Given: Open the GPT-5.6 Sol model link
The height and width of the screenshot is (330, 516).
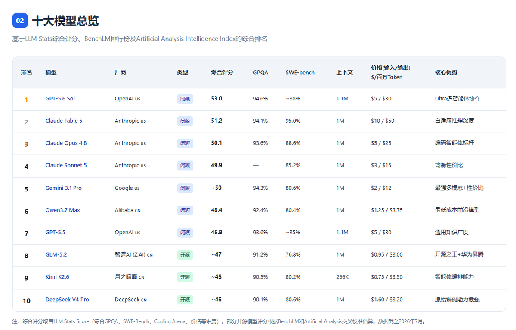Looking at the screenshot, I should (60, 98).
